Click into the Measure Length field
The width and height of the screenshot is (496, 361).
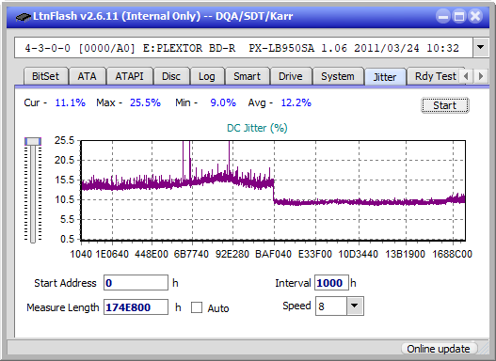pyautogui.click(x=136, y=307)
